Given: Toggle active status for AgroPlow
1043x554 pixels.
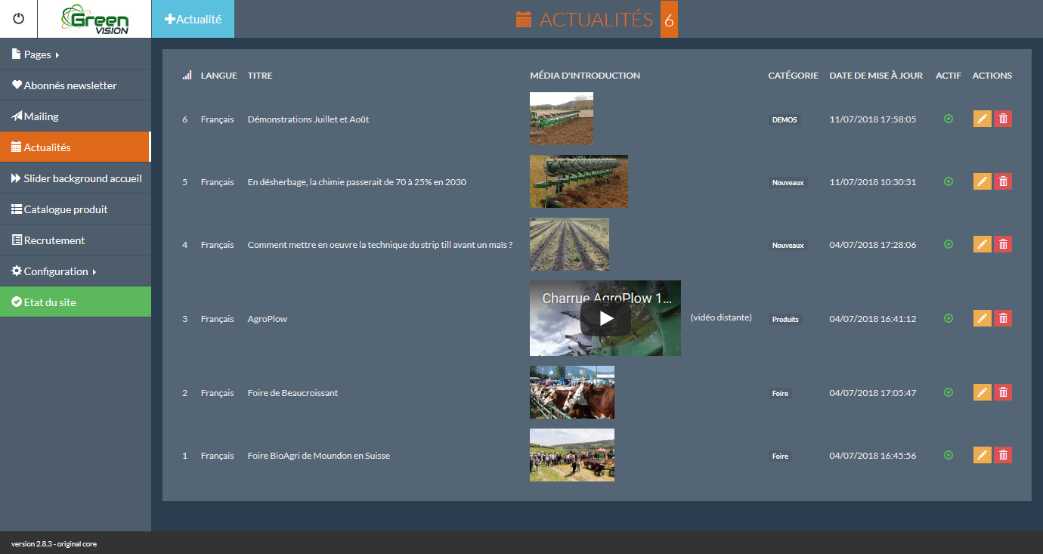Looking at the screenshot, I should (949, 318).
